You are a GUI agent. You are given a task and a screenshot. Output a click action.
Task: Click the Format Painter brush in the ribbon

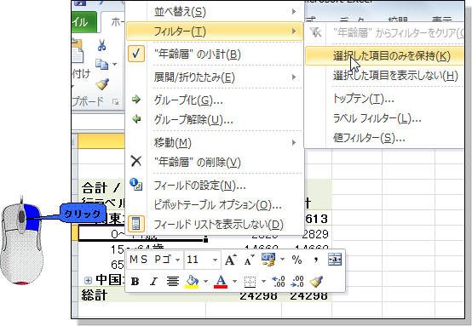[x=102, y=84]
